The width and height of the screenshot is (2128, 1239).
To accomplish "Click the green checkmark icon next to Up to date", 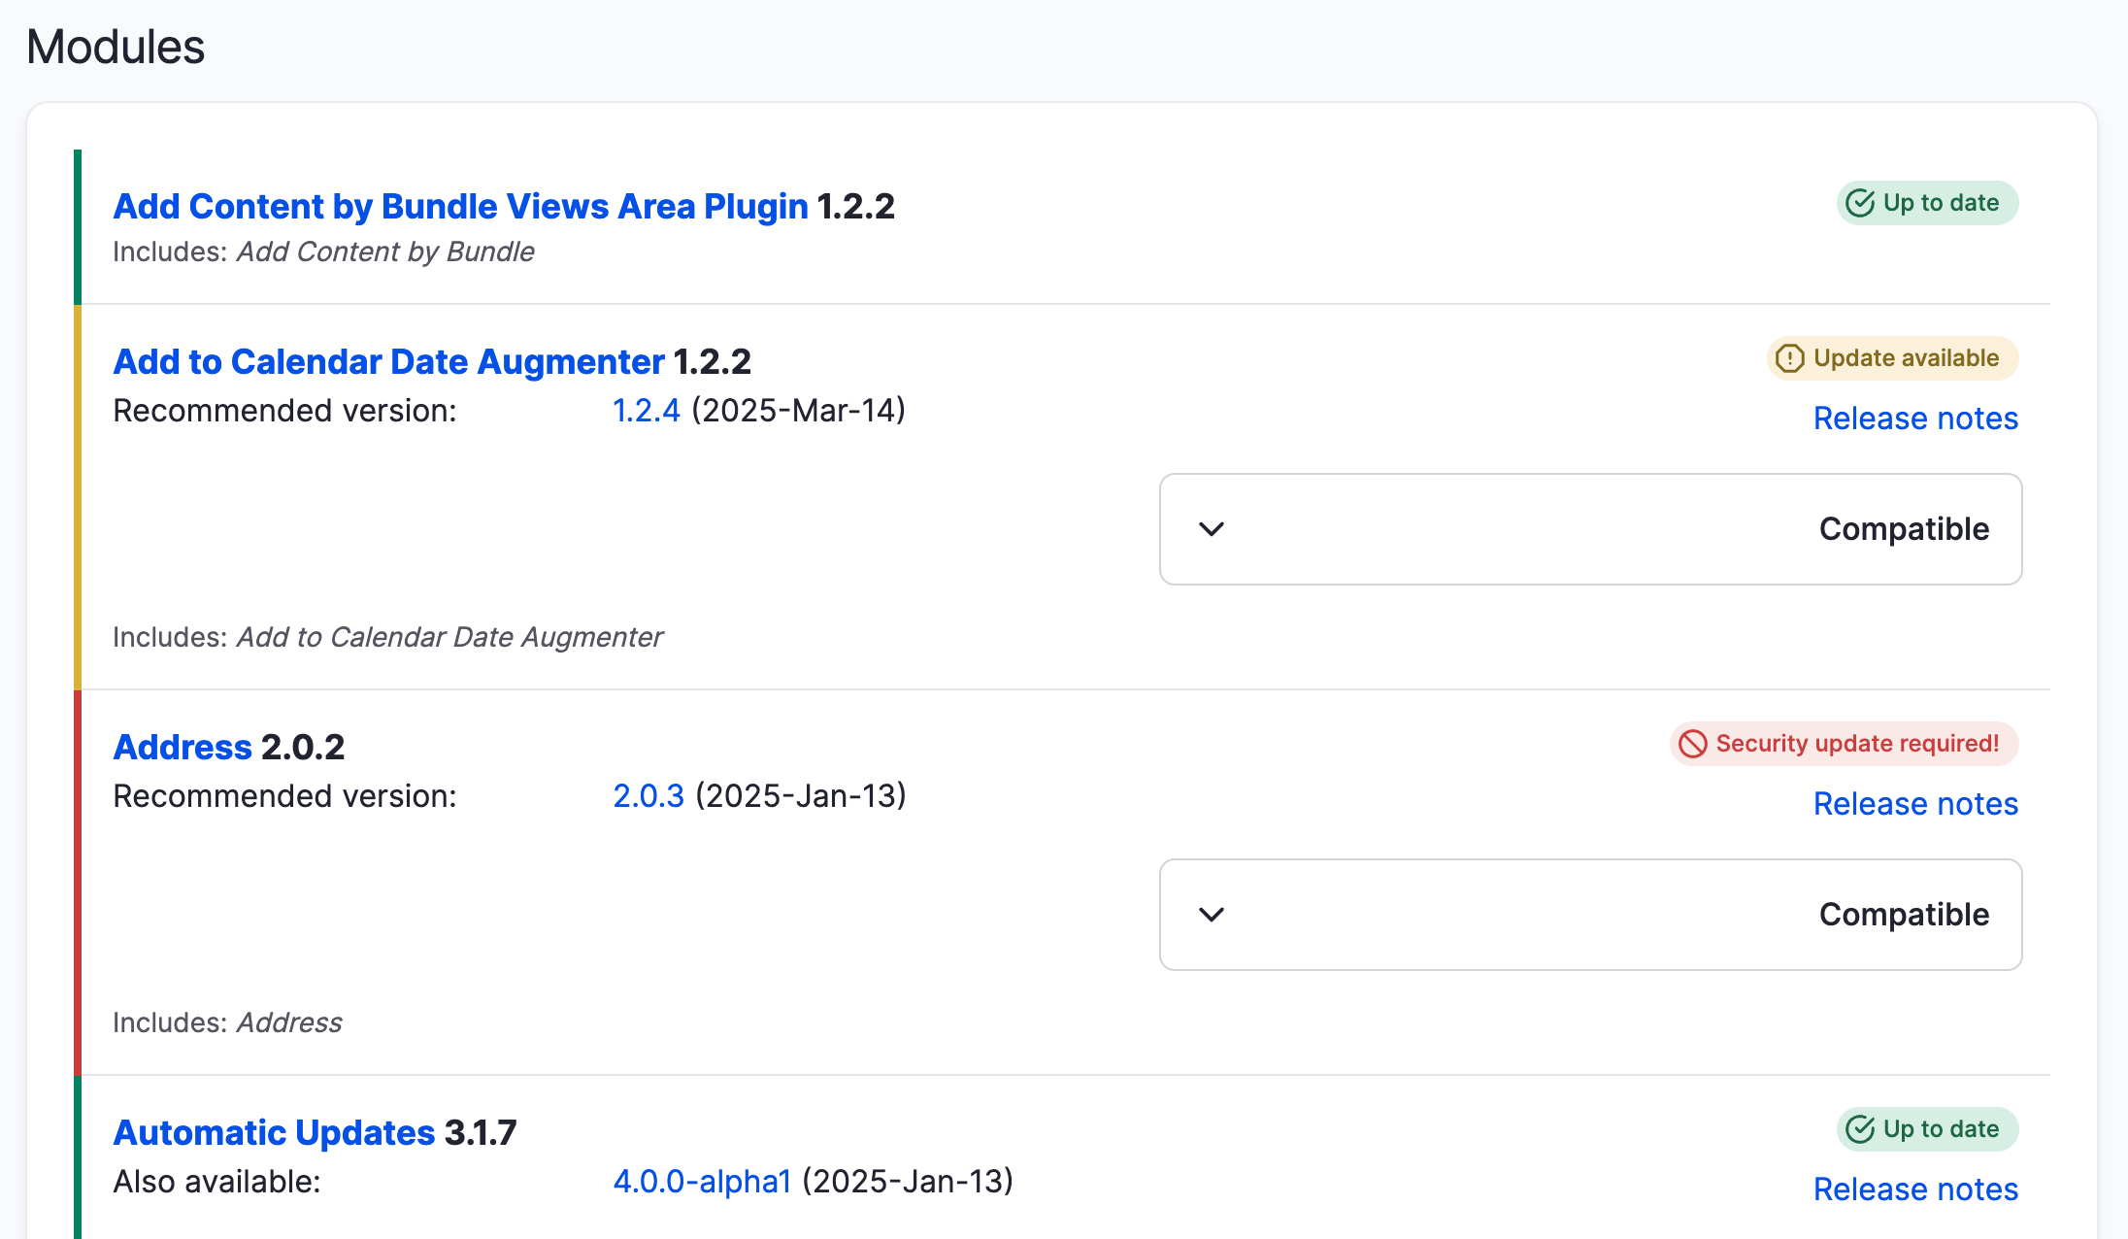I will point(1858,202).
